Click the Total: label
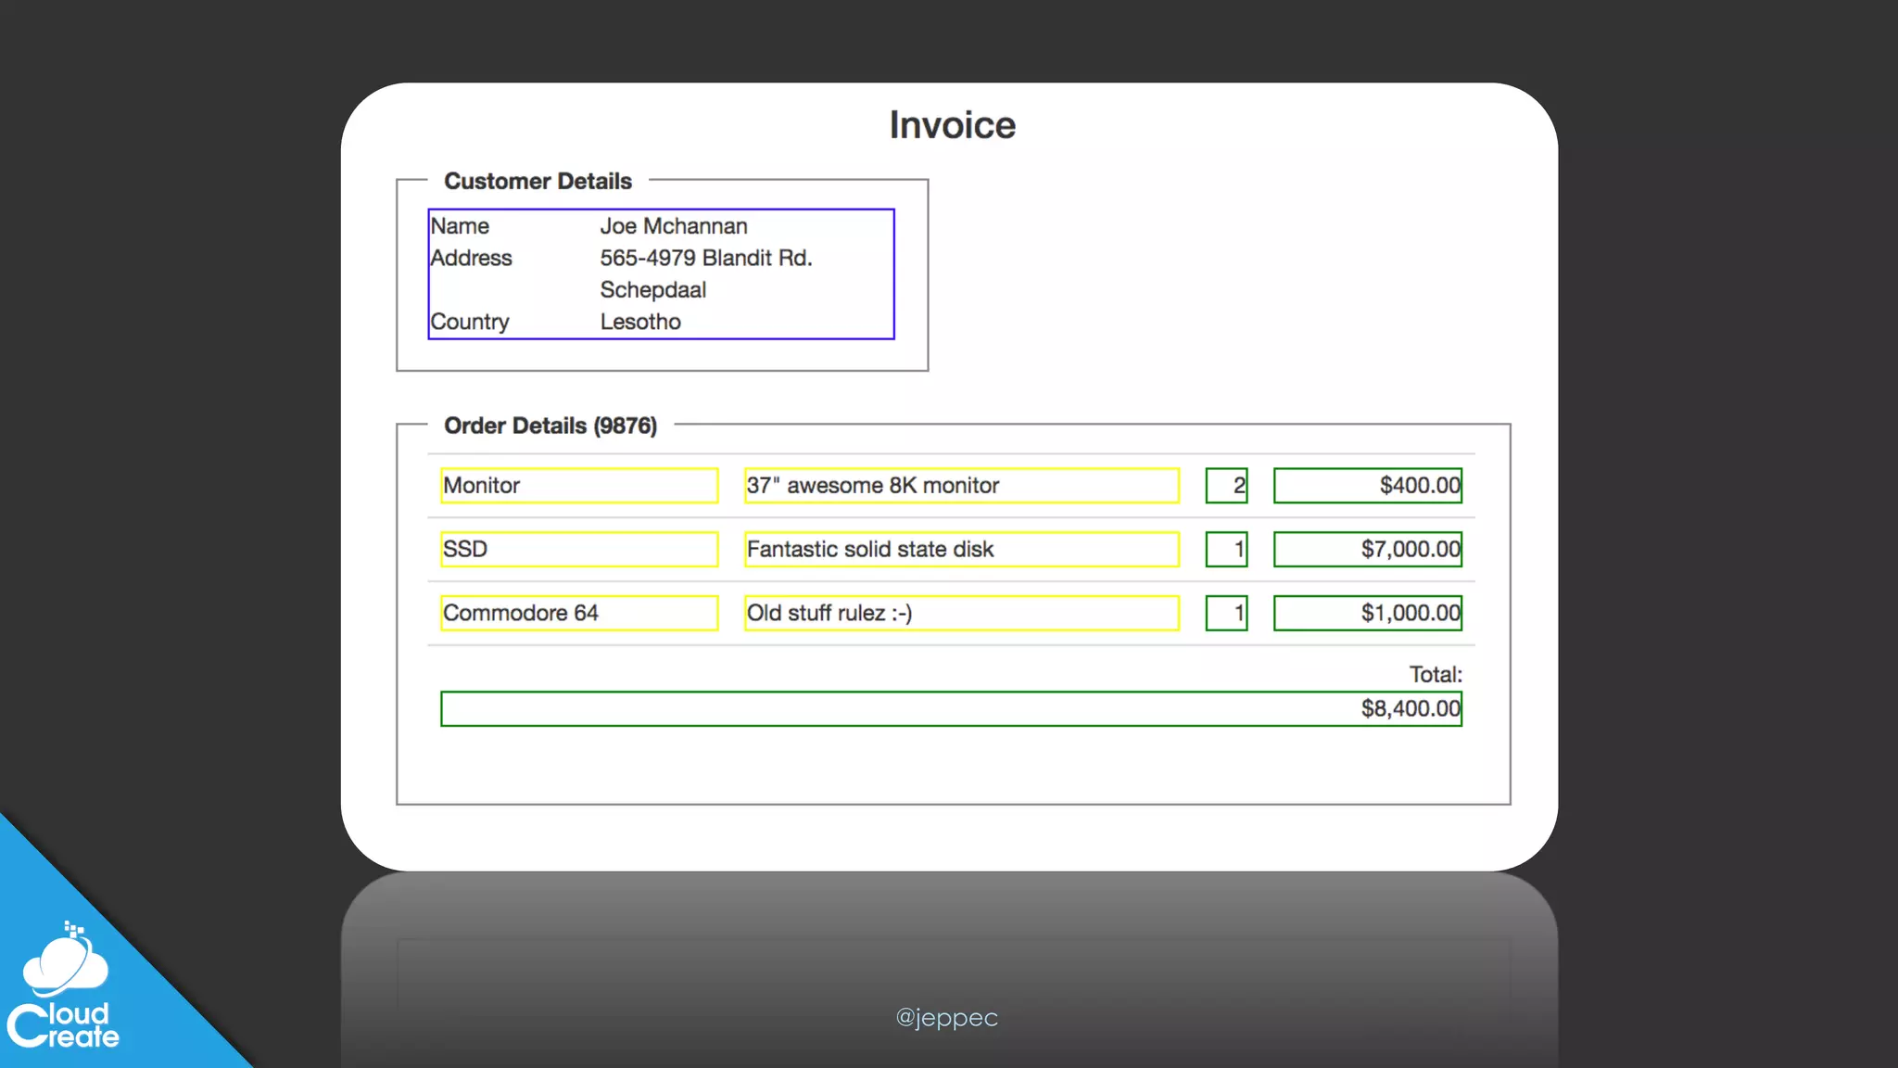The image size is (1898, 1068). 1435,675
